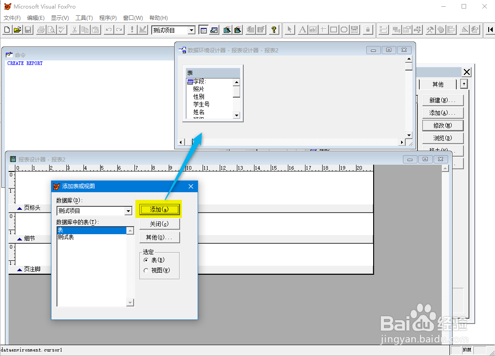Click the go to first record icon
495x356 pixels.
click(x=490, y=30)
